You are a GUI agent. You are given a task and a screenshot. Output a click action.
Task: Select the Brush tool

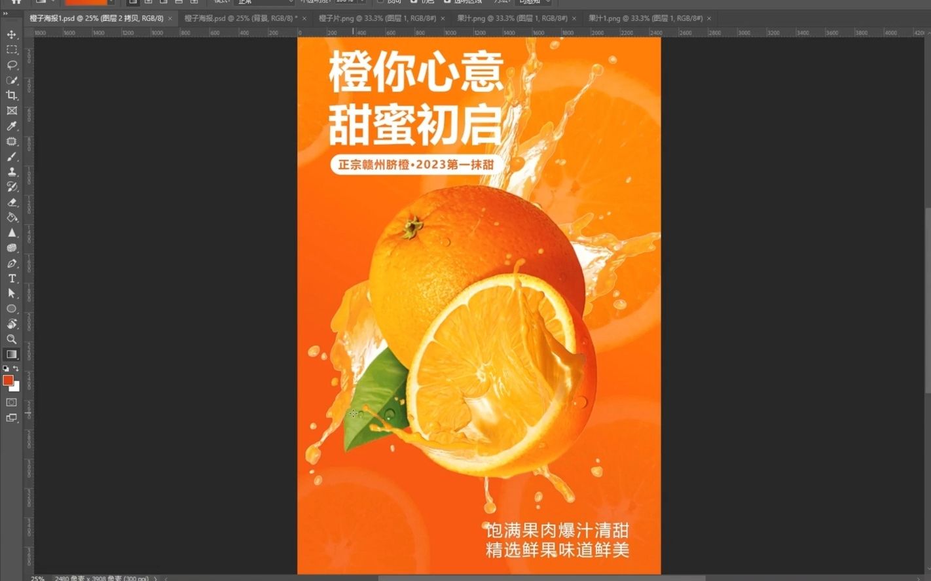click(x=12, y=156)
